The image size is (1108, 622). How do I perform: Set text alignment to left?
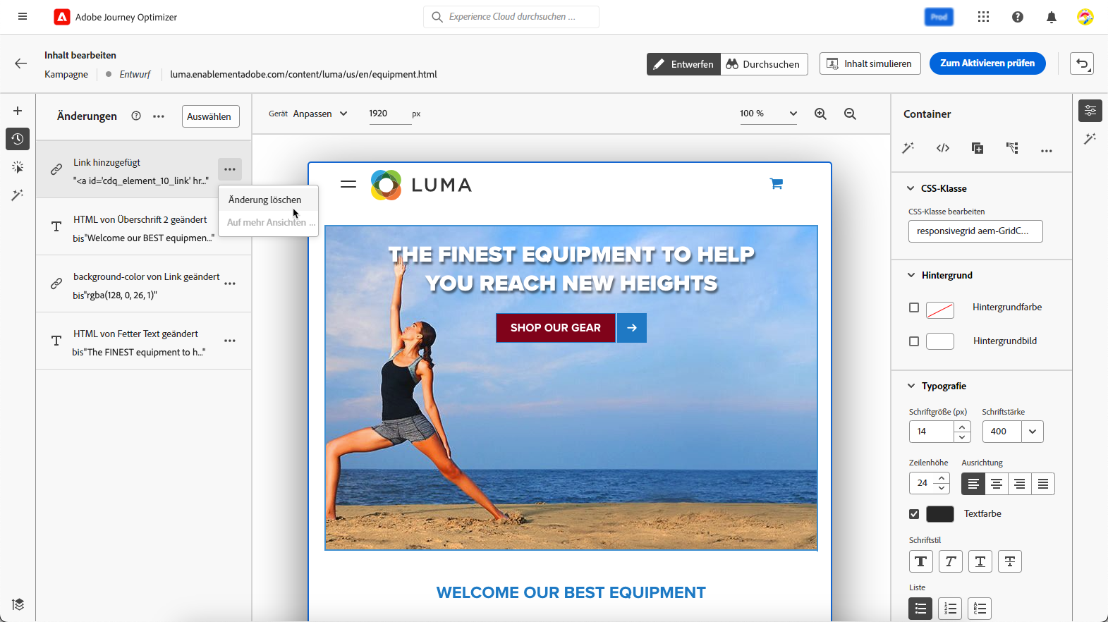973,484
